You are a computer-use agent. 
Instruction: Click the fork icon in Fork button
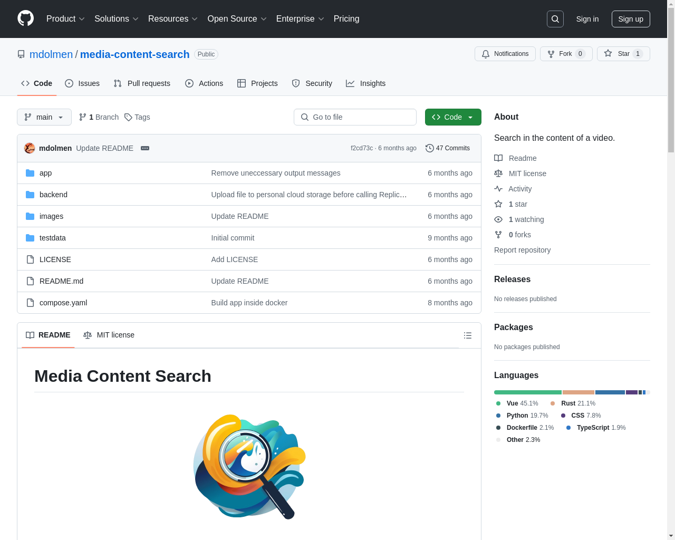click(x=551, y=54)
